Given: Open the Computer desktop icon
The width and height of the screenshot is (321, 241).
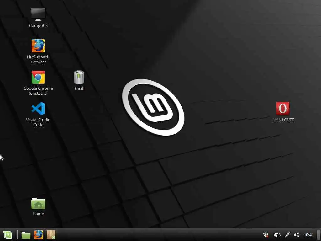Looking at the screenshot, I should 38,15.
